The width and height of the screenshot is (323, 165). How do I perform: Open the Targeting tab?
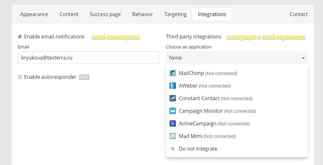[175, 14]
